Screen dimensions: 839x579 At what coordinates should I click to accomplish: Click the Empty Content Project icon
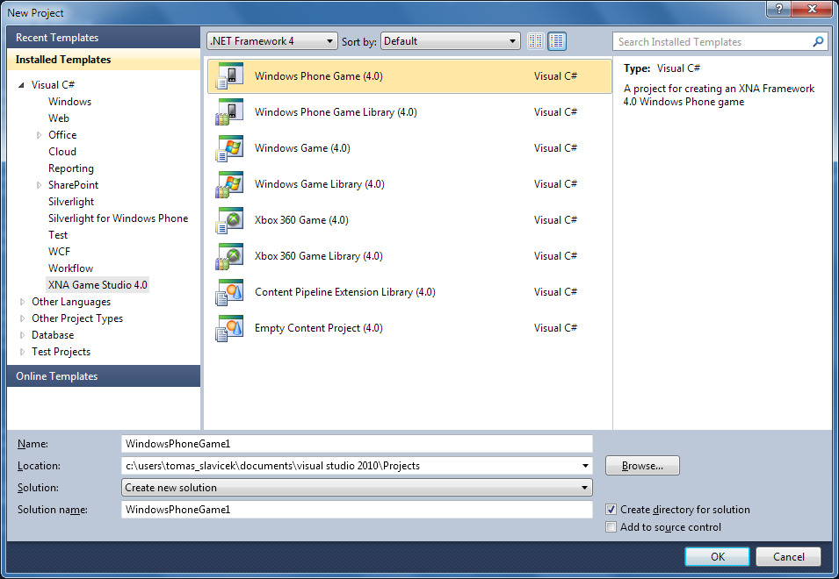coord(229,328)
